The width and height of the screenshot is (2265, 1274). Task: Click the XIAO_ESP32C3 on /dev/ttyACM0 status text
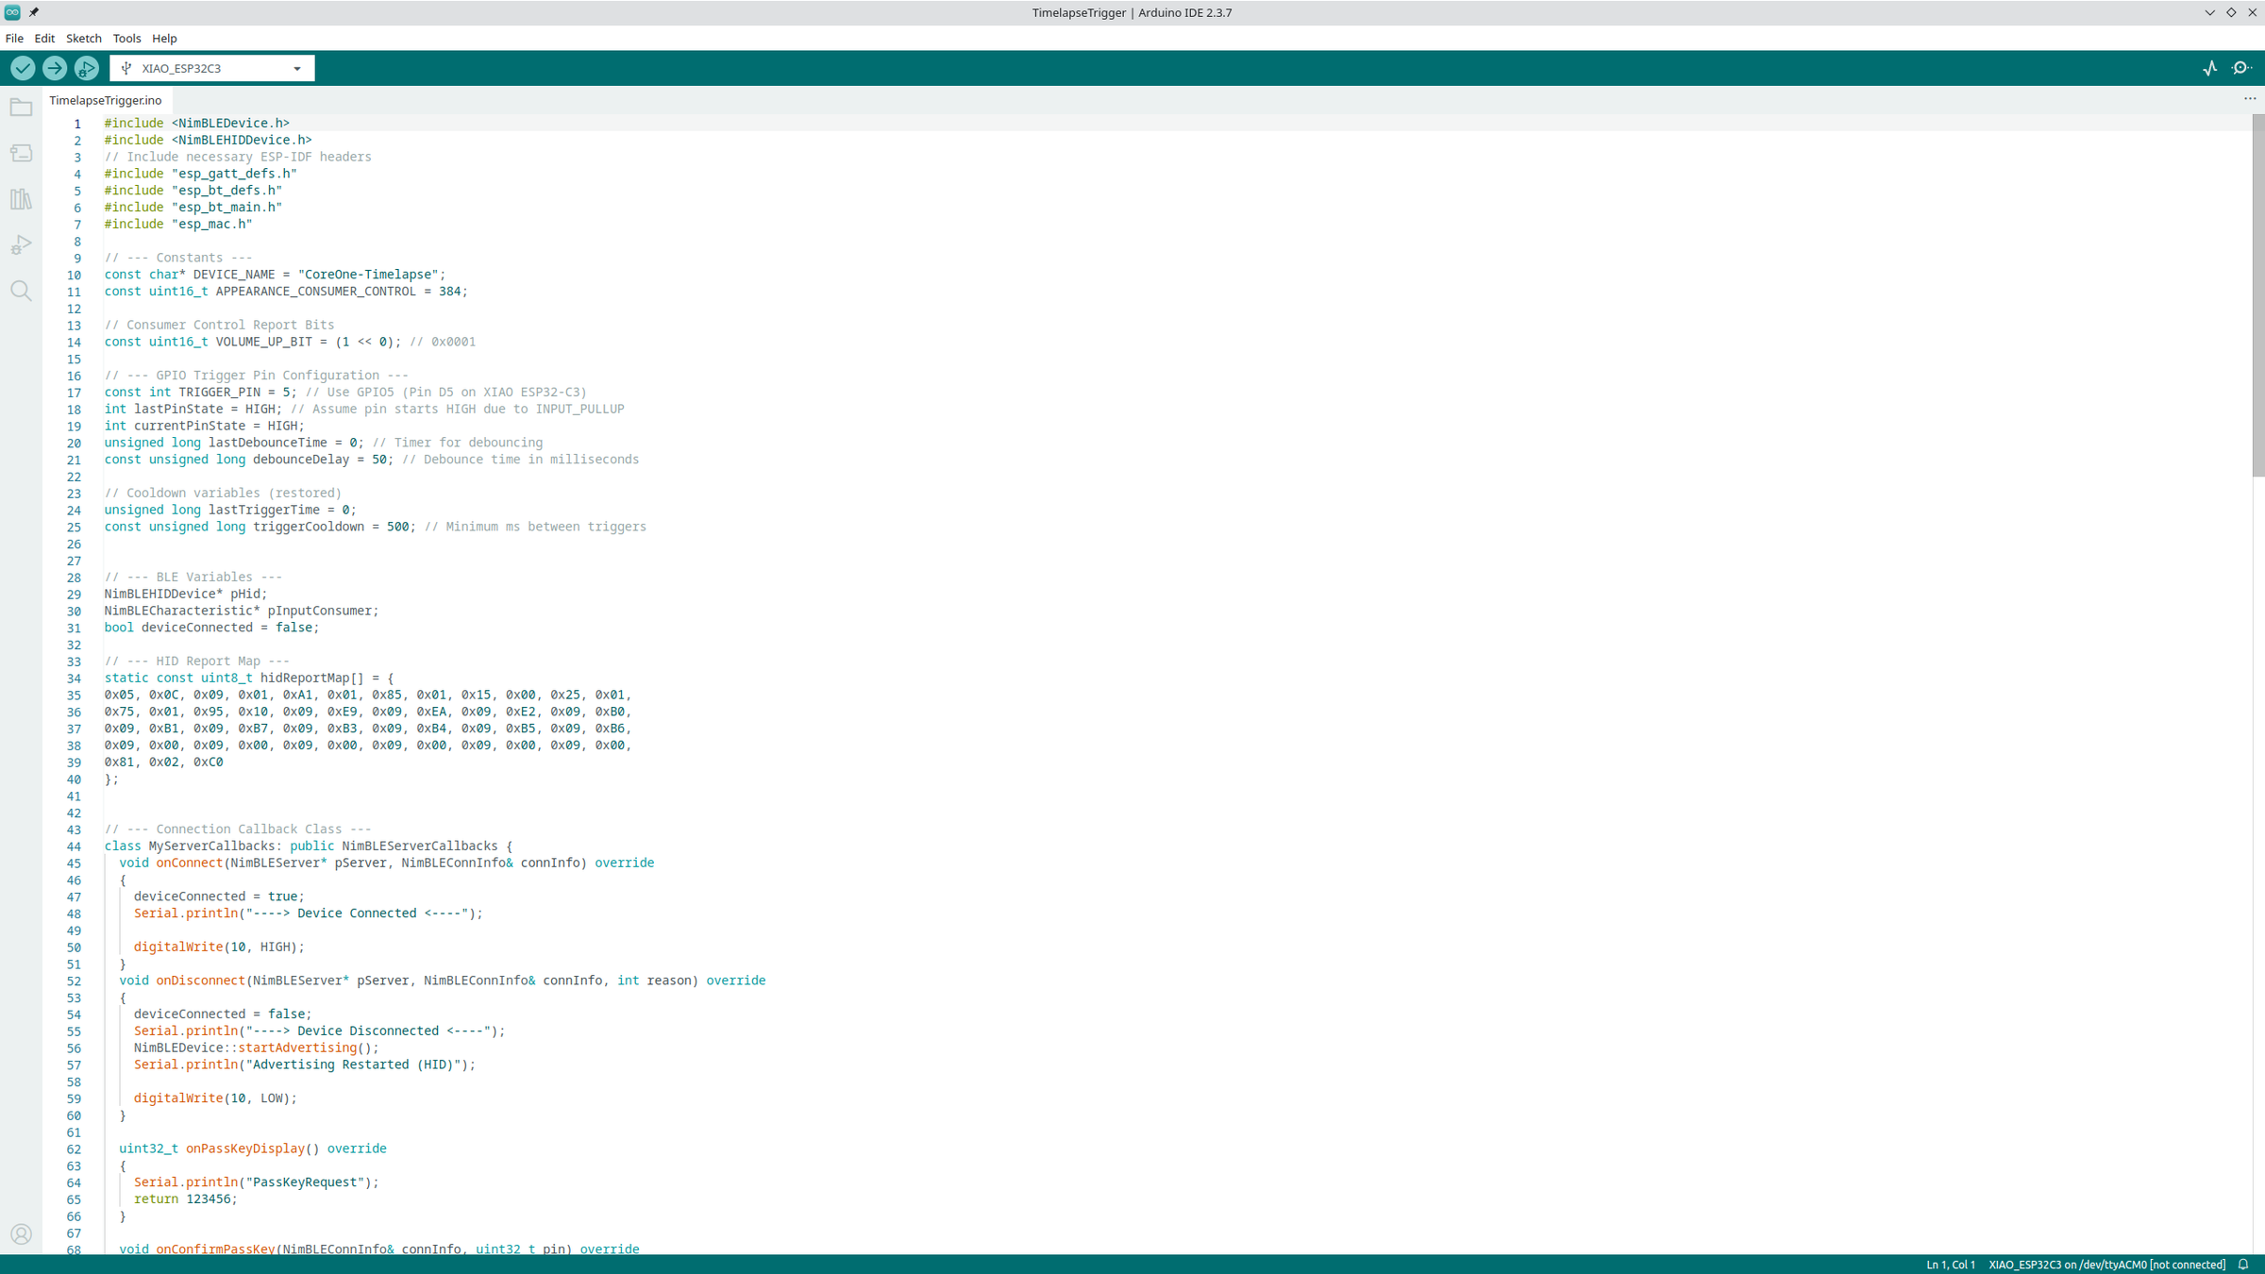2106,1265
